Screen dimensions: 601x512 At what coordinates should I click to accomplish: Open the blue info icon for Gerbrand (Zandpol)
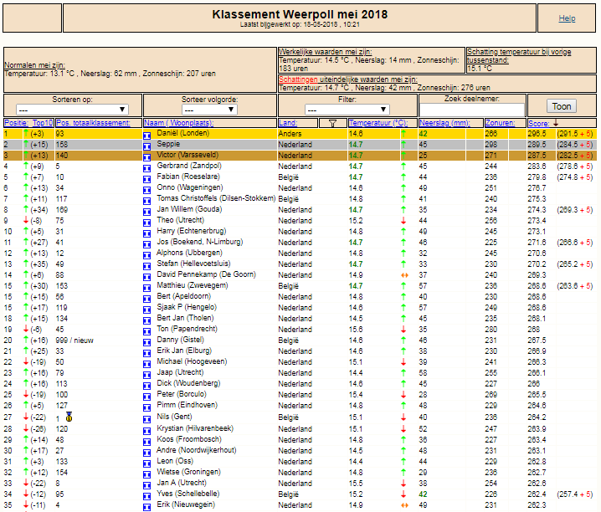[x=146, y=168]
